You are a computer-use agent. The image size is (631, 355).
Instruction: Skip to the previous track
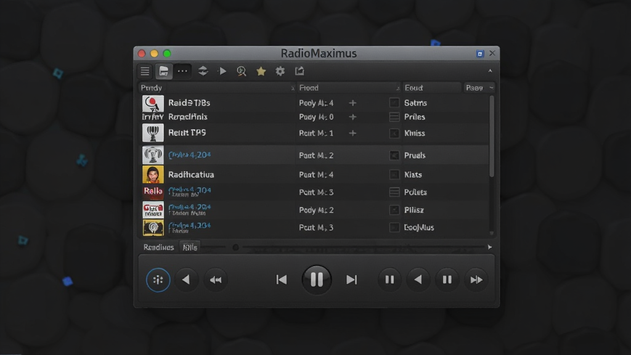coord(282,280)
